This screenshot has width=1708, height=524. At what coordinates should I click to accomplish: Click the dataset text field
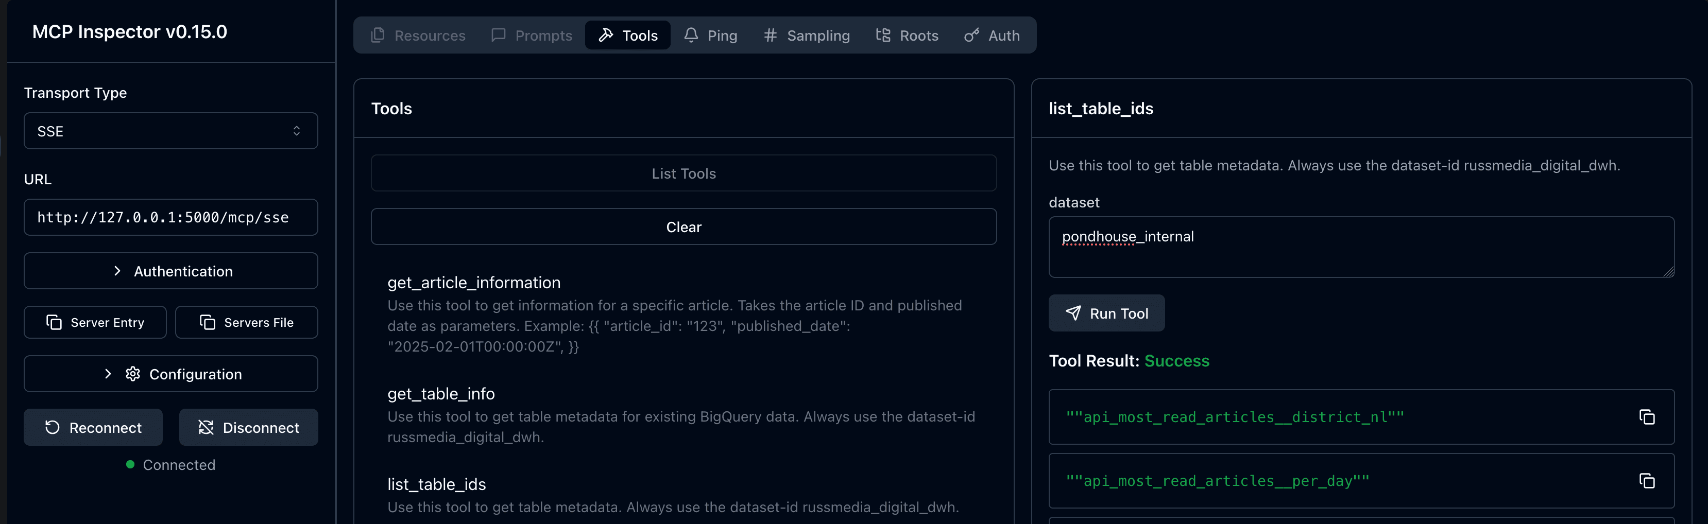(1361, 247)
